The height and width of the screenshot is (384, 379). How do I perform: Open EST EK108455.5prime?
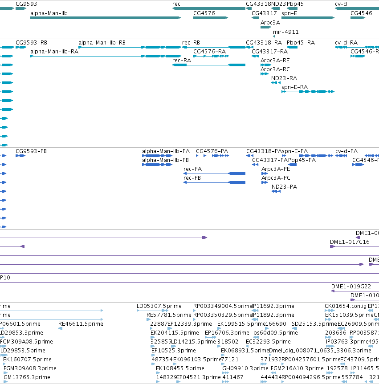coord(180,368)
